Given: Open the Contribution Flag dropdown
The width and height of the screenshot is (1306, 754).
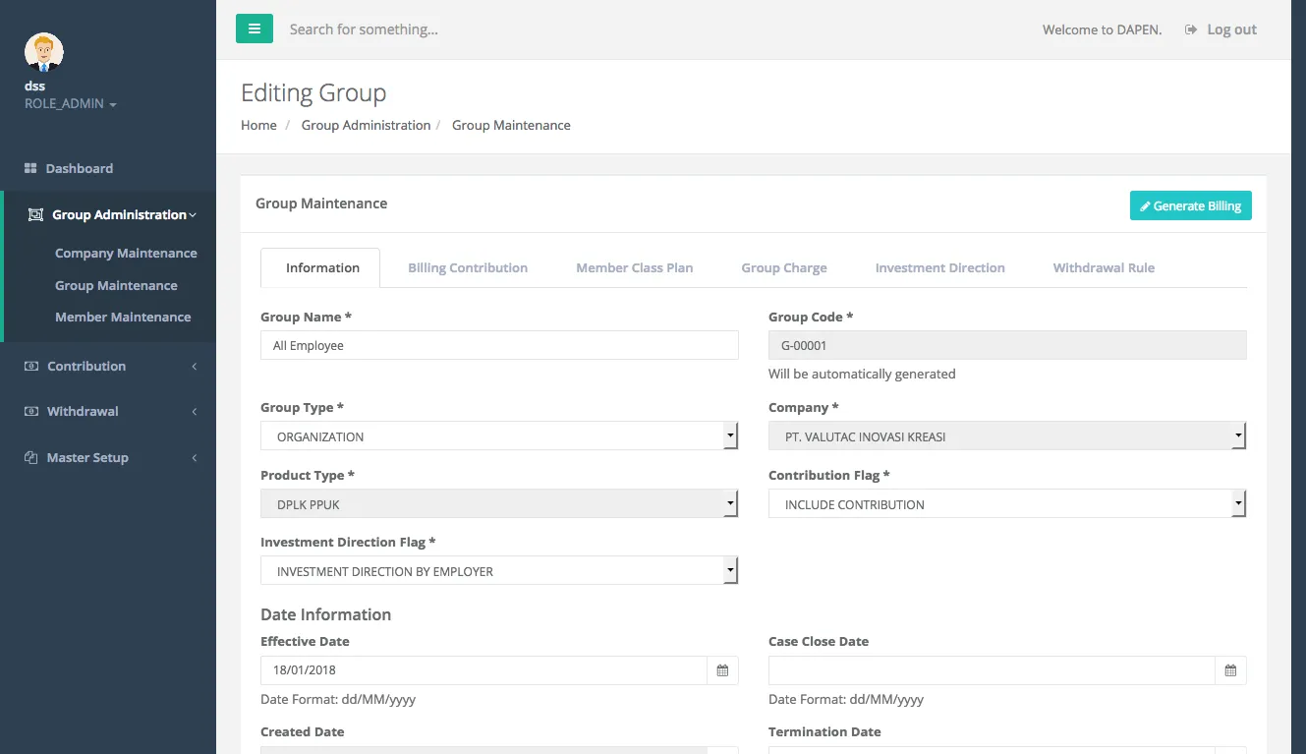Looking at the screenshot, I should tap(1007, 503).
